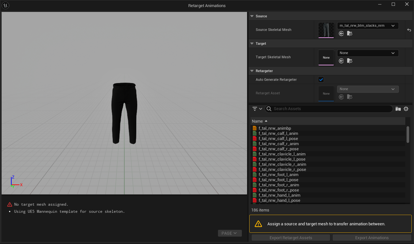Collapse the Source section
The image size is (414, 244).
point(252,16)
